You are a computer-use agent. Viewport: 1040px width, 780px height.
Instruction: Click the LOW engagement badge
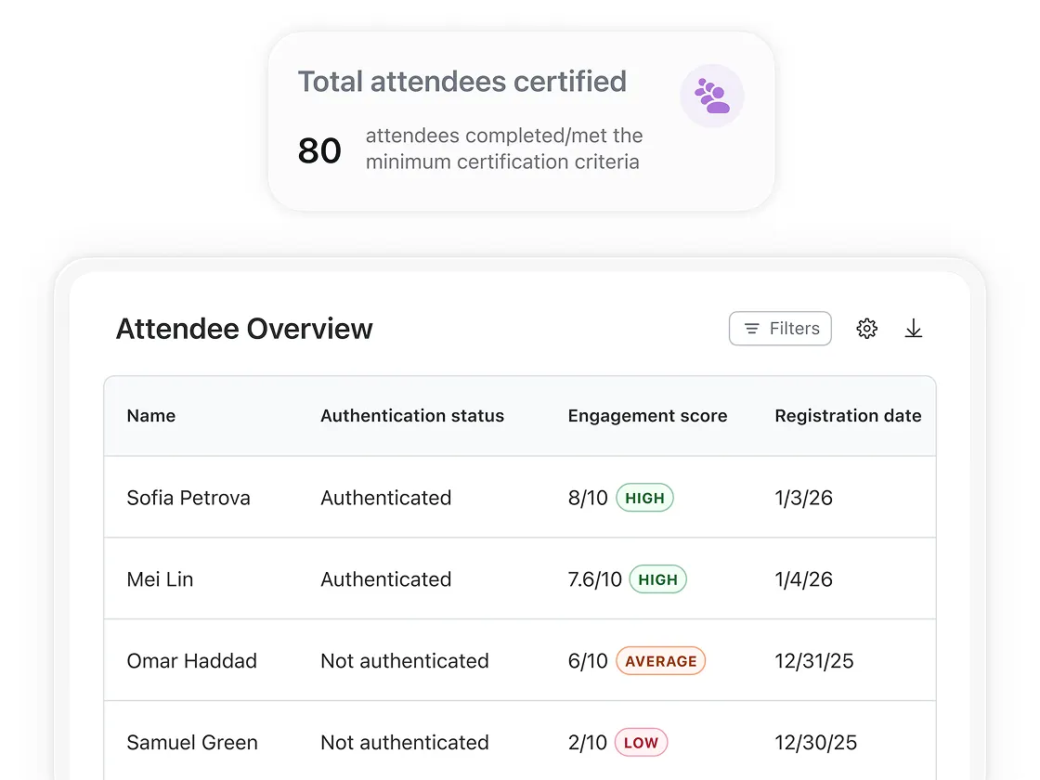(x=641, y=743)
